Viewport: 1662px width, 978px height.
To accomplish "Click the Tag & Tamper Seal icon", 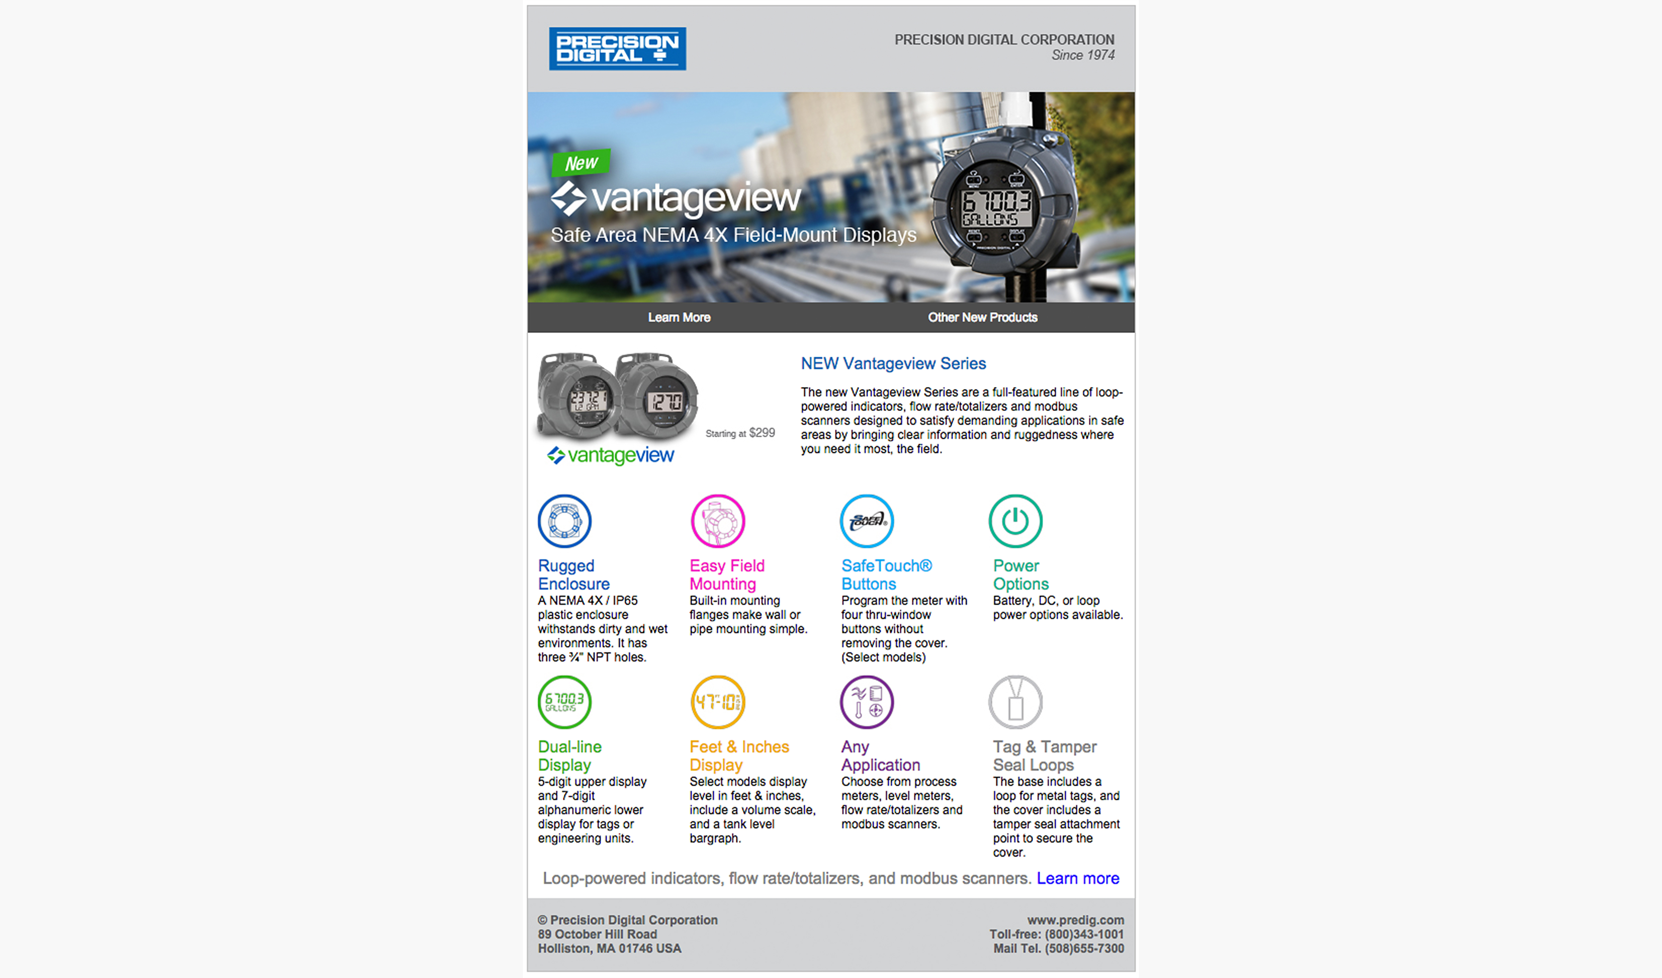I will (1015, 702).
